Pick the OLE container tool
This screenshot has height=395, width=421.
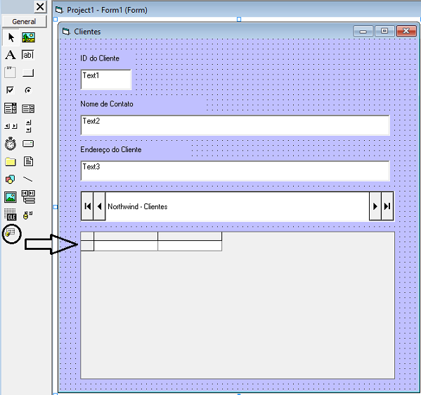(11, 215)
